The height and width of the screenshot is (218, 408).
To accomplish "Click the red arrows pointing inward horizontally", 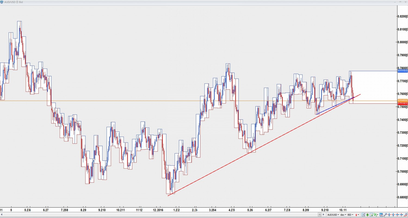I will pyautogui.click(x=389, y=215).
